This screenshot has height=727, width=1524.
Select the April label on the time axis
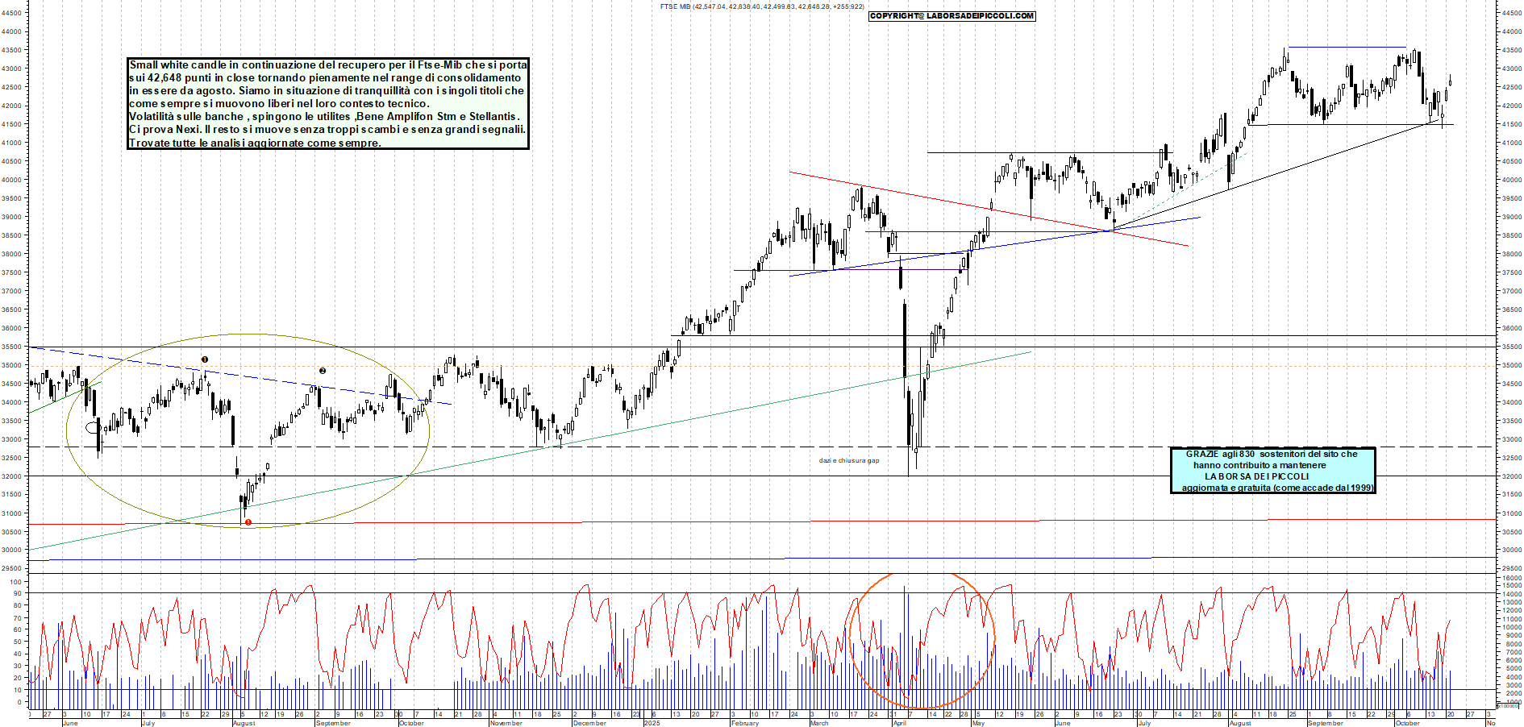pyautogui.click(x=900, y=723)
